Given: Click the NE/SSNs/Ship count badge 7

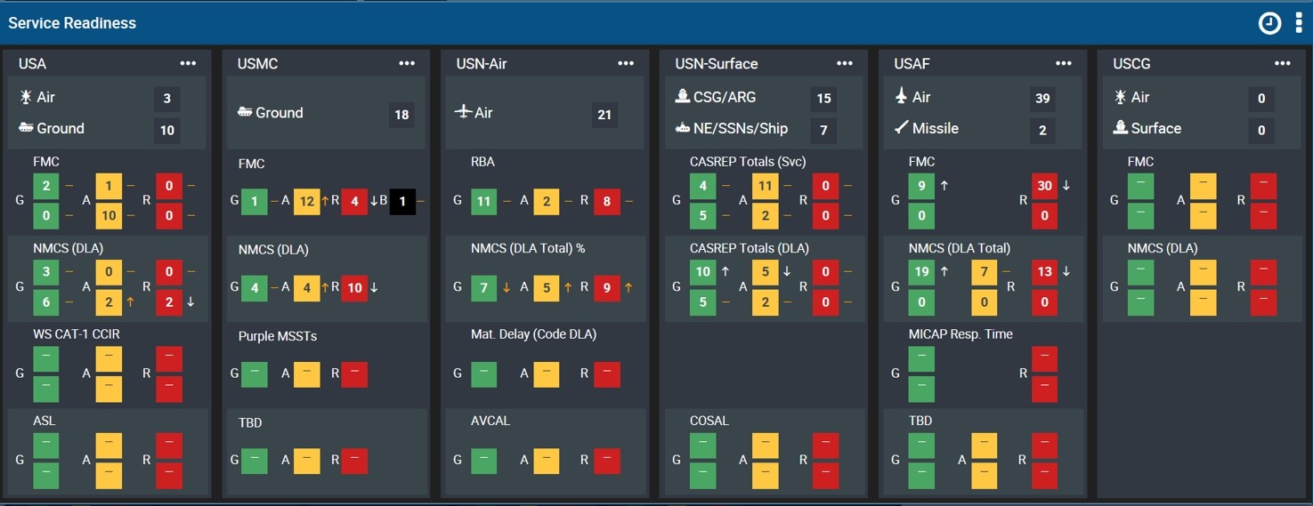Looking at the screenshot, I should [x=823, y=131].
